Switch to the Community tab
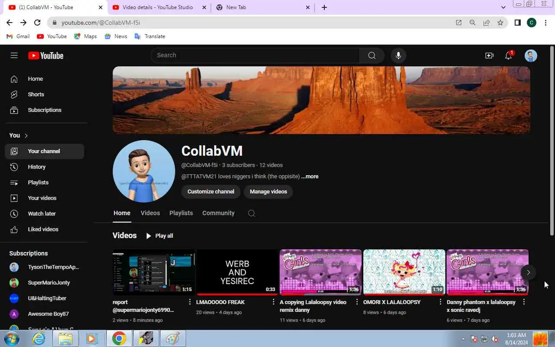555x347 pixels. [218, 213]
